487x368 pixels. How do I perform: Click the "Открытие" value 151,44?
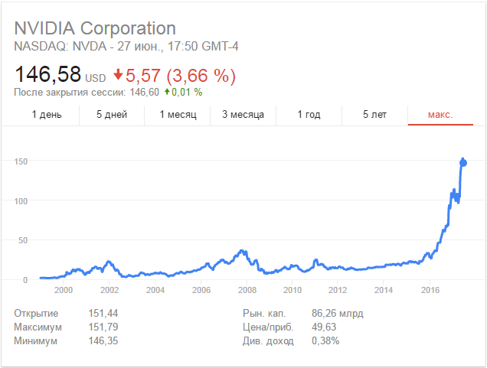pyautogui.click(x=103, y=313)
